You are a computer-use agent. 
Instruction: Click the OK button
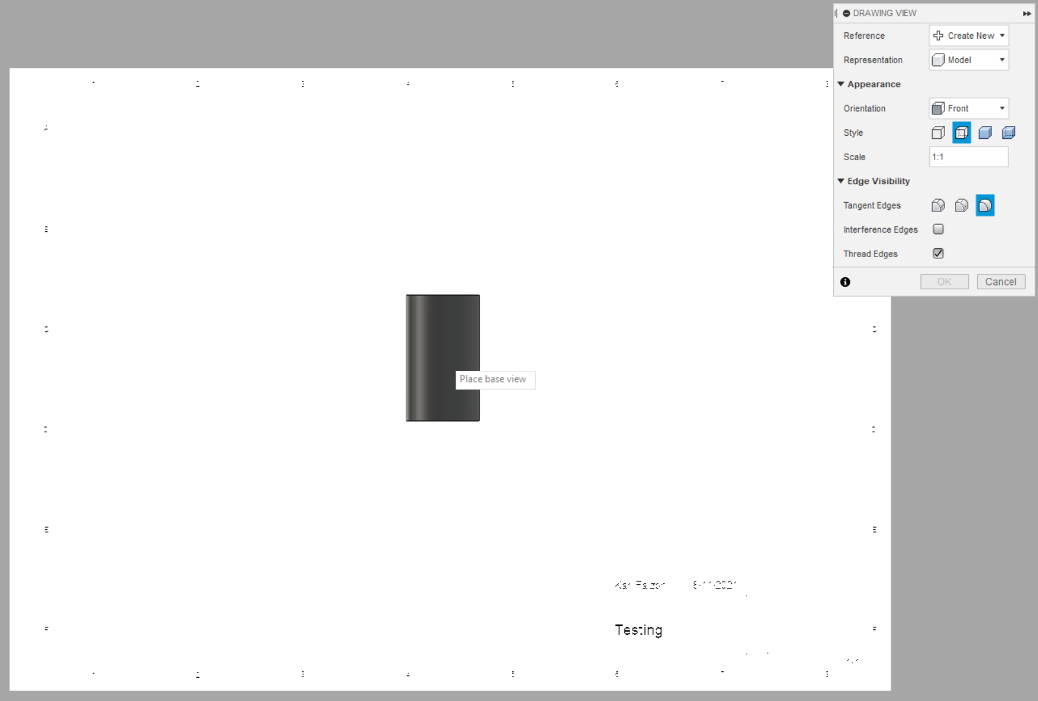click(944, 281)
